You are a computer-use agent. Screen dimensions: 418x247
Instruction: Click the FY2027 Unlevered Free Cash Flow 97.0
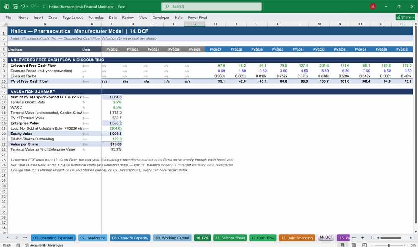[215, 66]
